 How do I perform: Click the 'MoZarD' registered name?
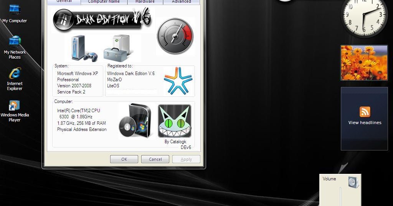[x=114, y=80]
